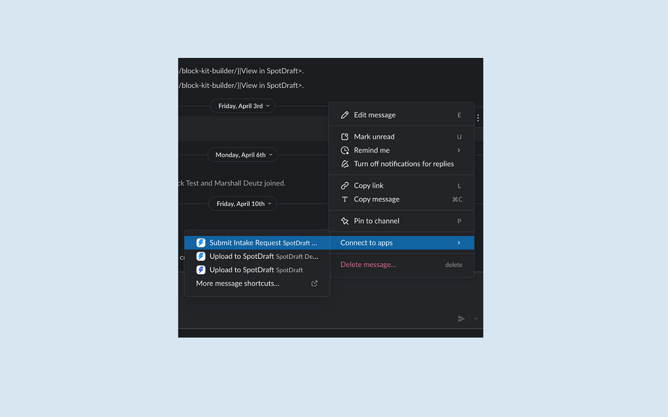Expand the Friday, April 3rd date dropdown
This screenshot has height=417, width=668.
(x=243, y=106)
